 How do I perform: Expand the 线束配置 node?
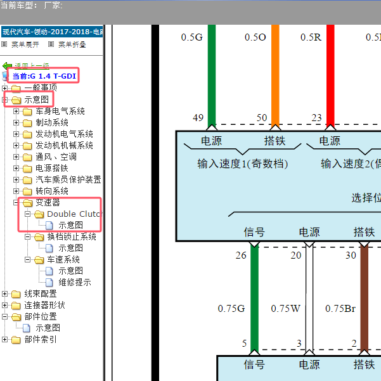coord(4,294)
